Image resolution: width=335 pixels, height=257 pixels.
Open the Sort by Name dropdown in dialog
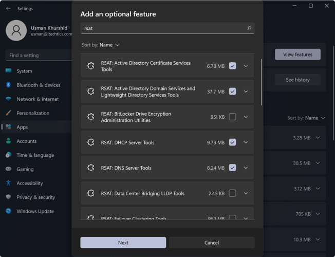pos(101,45)
